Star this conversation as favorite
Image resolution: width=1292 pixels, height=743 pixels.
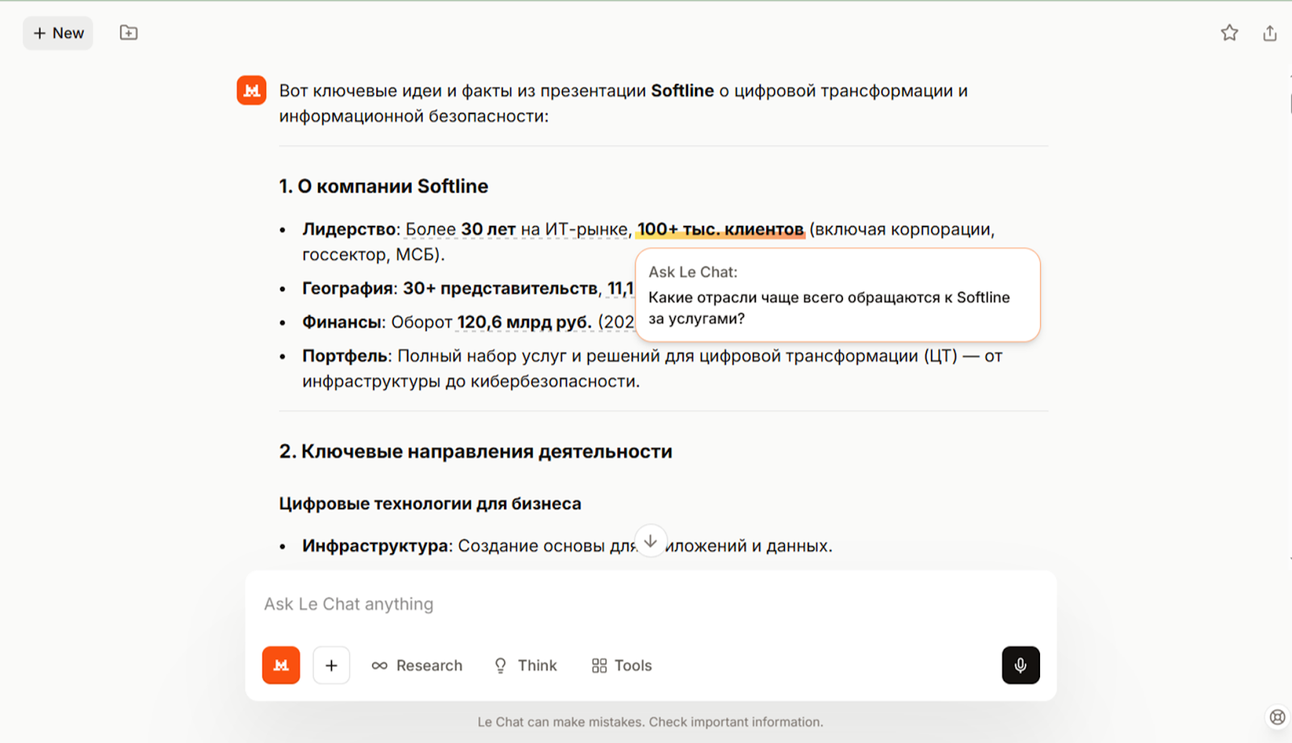[x=1229, y=33]
